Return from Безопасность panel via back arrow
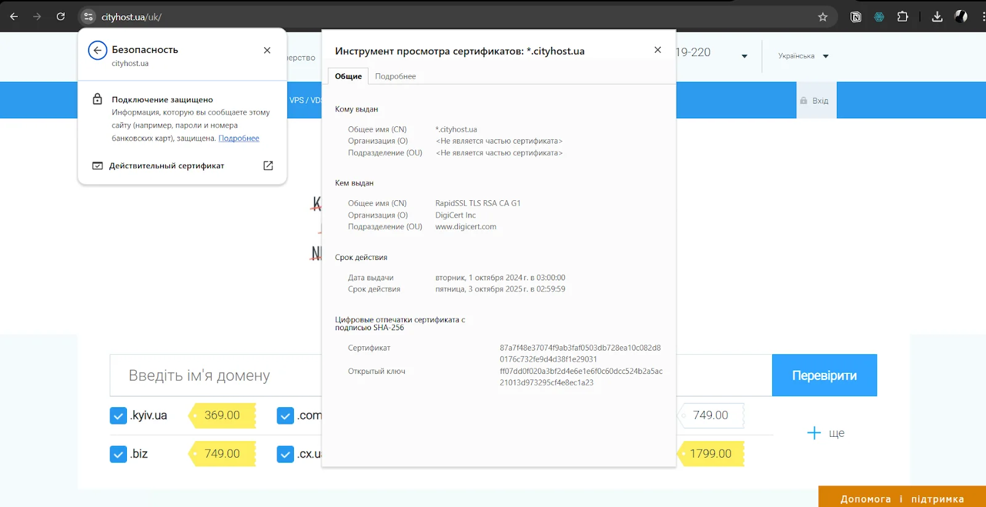986x507 pixels. tap(97, 51)
